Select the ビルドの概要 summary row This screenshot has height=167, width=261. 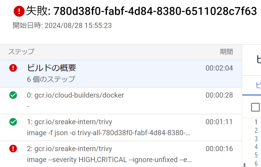tap(121, 74)
